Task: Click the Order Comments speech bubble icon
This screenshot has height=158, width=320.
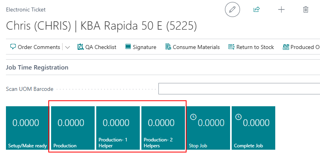Action: tap(13, 47)
